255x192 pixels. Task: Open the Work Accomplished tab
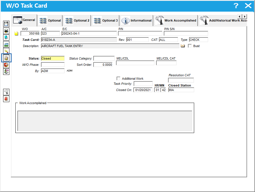175,20
